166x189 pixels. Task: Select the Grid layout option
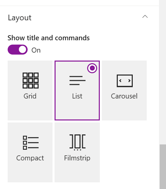(x=30, y=91)
